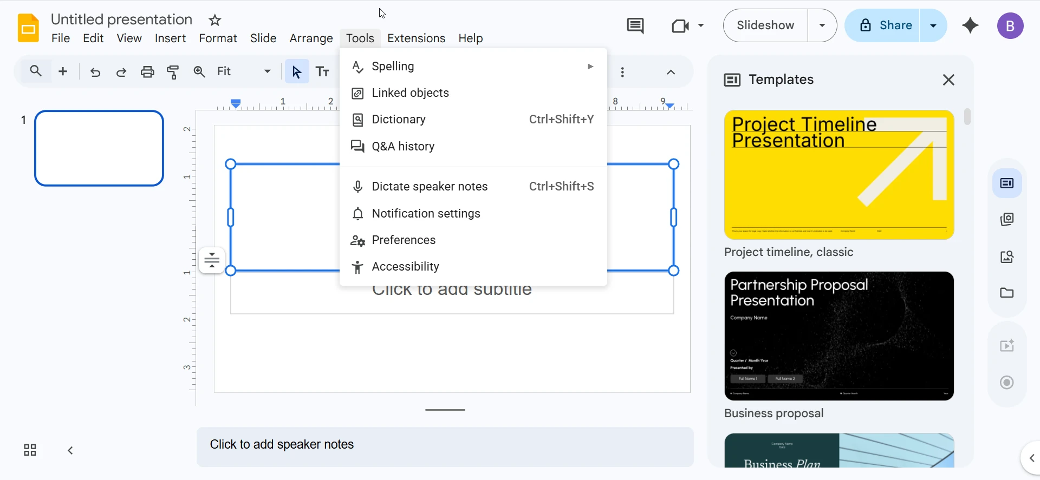
Task: Select the text box tool
Action: [323, 72]
